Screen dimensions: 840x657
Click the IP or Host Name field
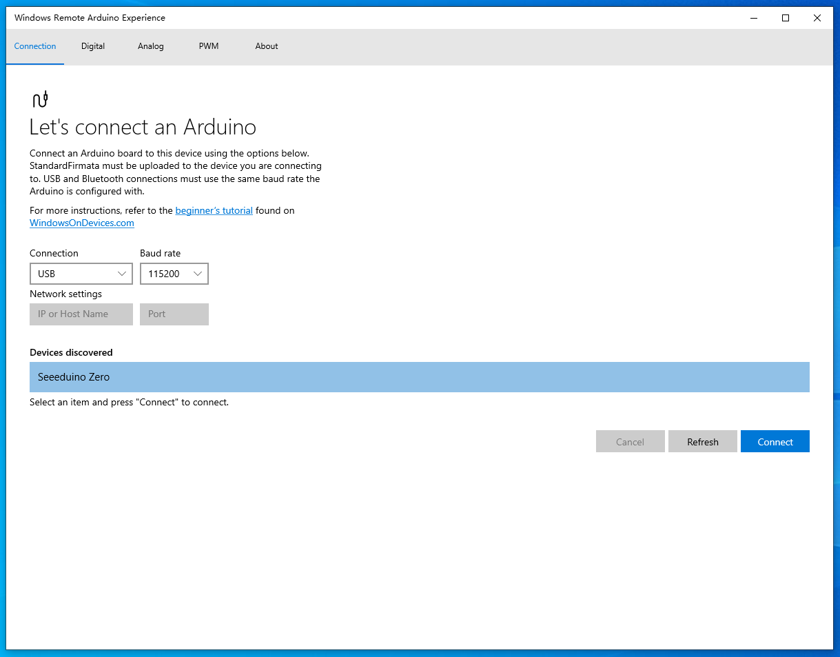(x=81, y=314)
